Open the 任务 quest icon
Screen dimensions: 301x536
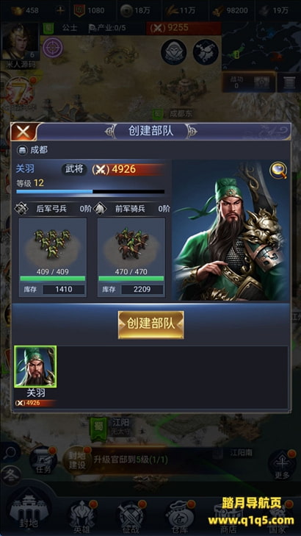43,461
